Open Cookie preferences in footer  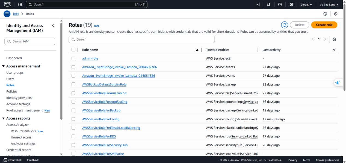click(x=327, y=160)
